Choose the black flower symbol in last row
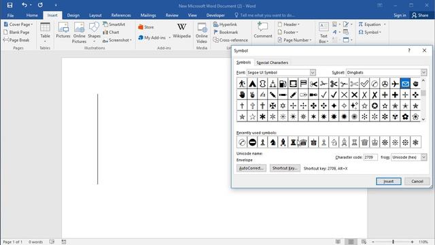The image size is (435, 245). click(x=405, y=116)
